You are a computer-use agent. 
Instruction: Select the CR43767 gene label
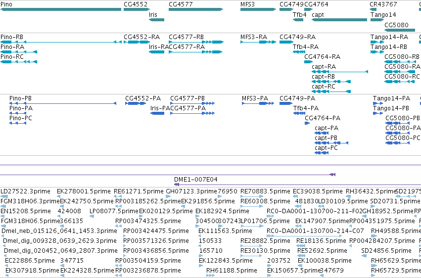coord(383,4)
